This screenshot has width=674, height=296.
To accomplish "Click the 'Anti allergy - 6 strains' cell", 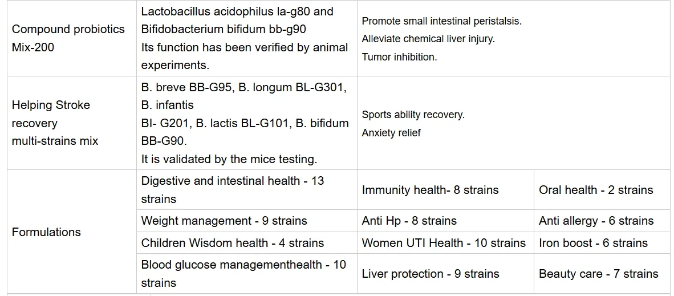I will point(596,221).
